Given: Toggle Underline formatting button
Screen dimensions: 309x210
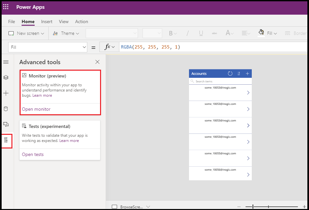Looking at the screenshot, I should (201, 33).
